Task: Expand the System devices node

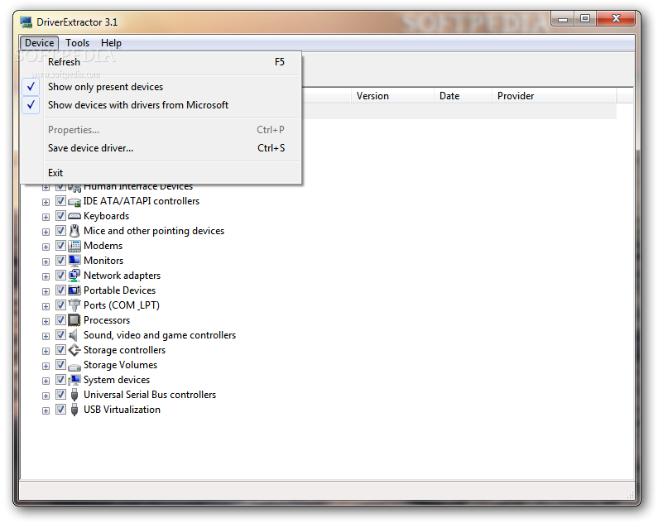Action: (x=46, y=381)
